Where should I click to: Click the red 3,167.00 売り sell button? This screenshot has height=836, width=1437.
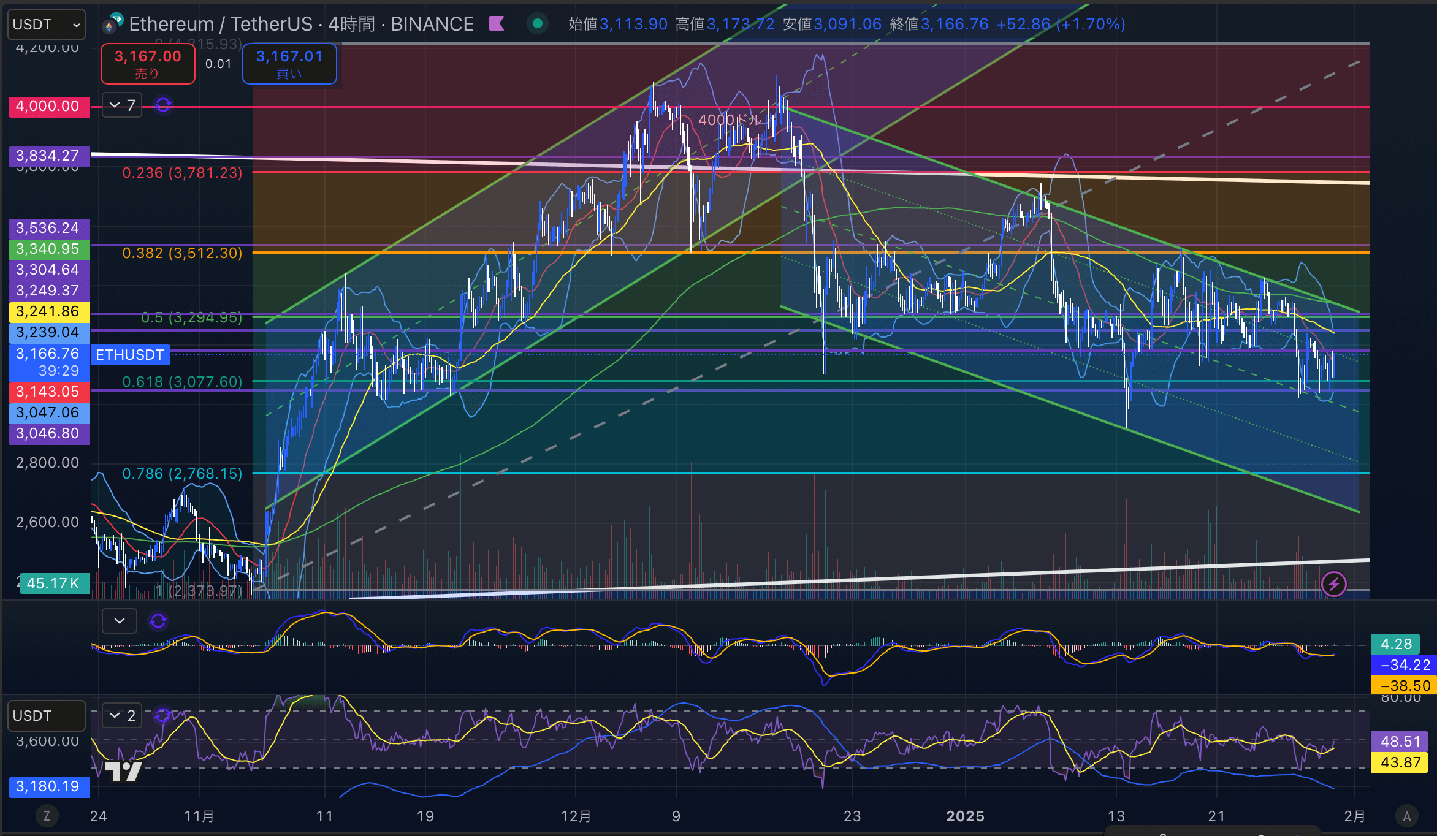tap(148, 64)
